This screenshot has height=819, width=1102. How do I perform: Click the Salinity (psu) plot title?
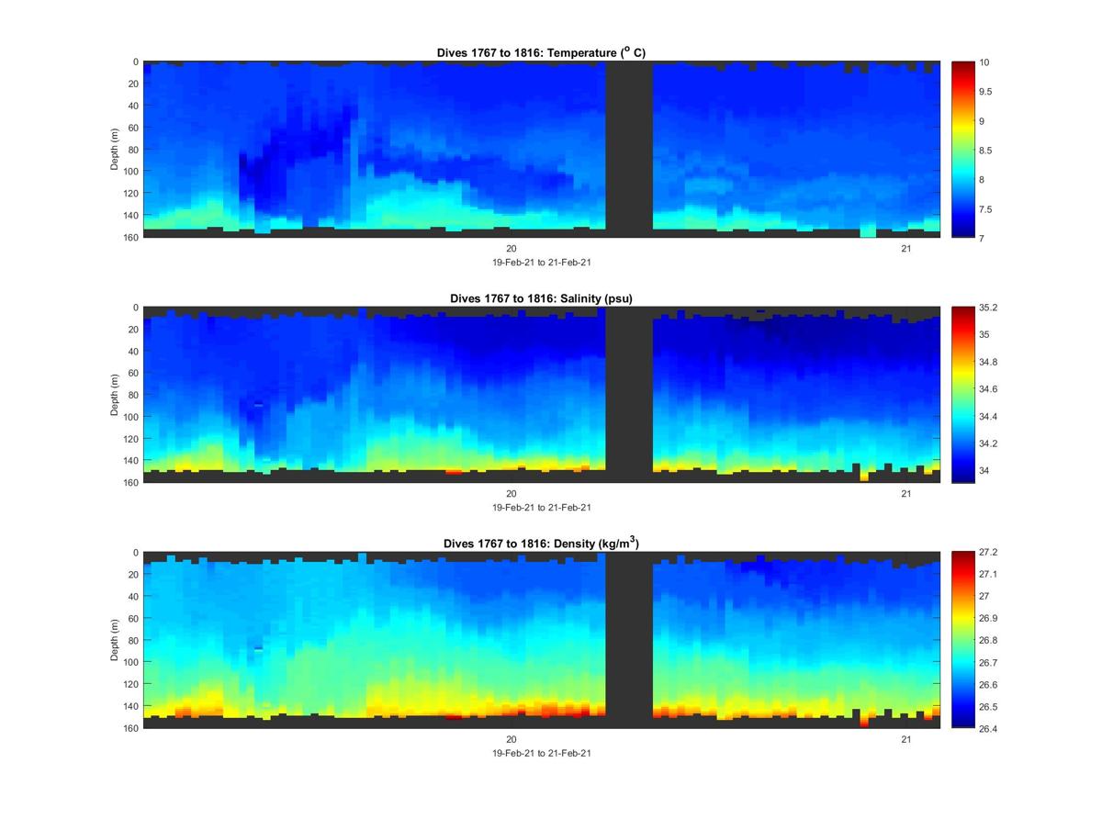click(541, 298)
